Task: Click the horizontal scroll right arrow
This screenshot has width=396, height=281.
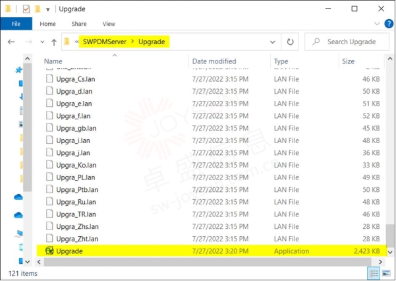Action: (x=380, y=262)
